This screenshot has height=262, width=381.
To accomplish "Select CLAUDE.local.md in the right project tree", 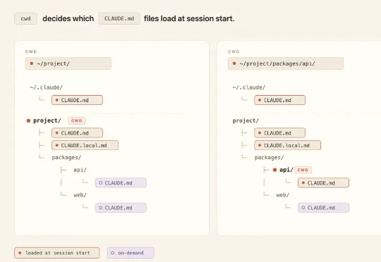I will click(x=287, y=145).
